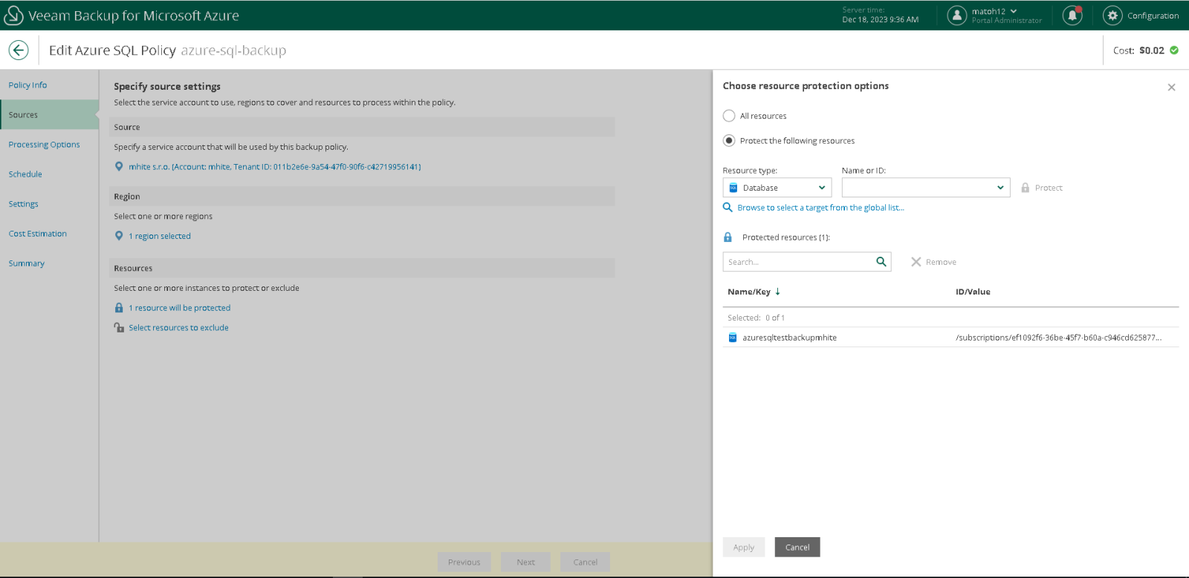Open the Cost Estimation step

coord(37,234)
